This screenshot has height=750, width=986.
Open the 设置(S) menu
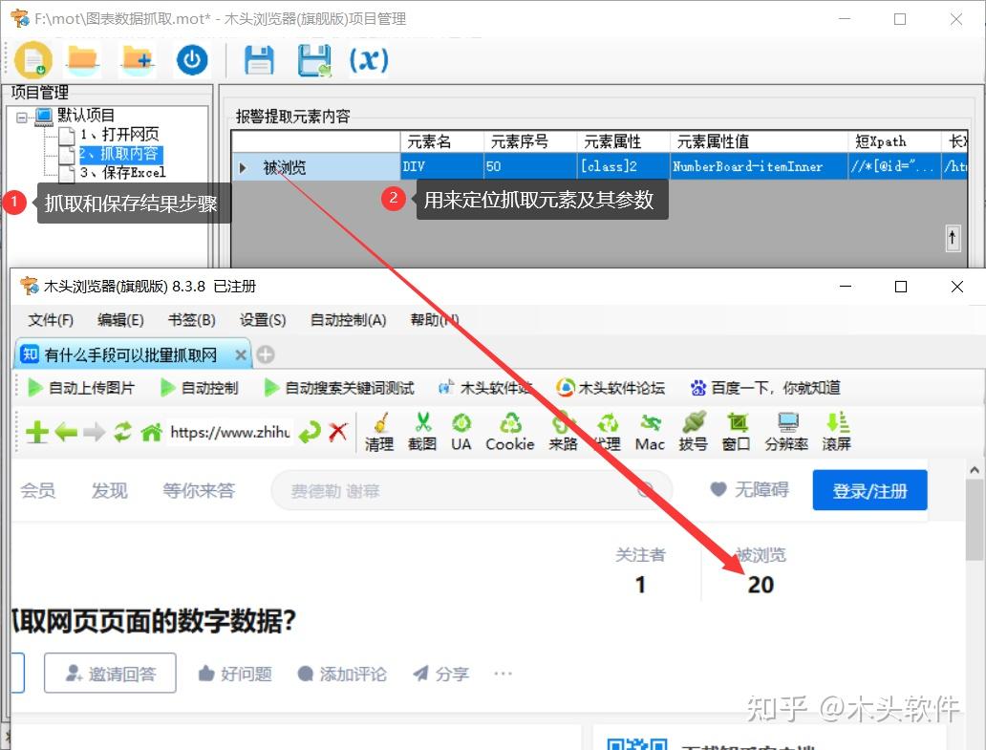point(262,320)
